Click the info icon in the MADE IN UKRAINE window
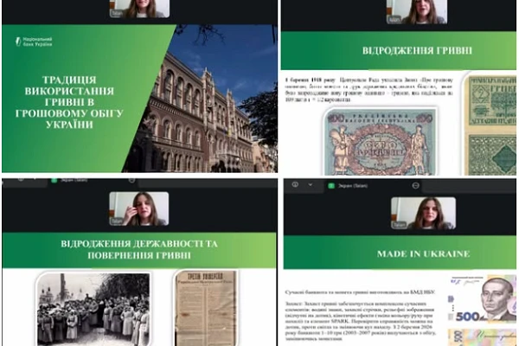Image resolution: width=519 pixels, height=346 pixels. [295, 183]
